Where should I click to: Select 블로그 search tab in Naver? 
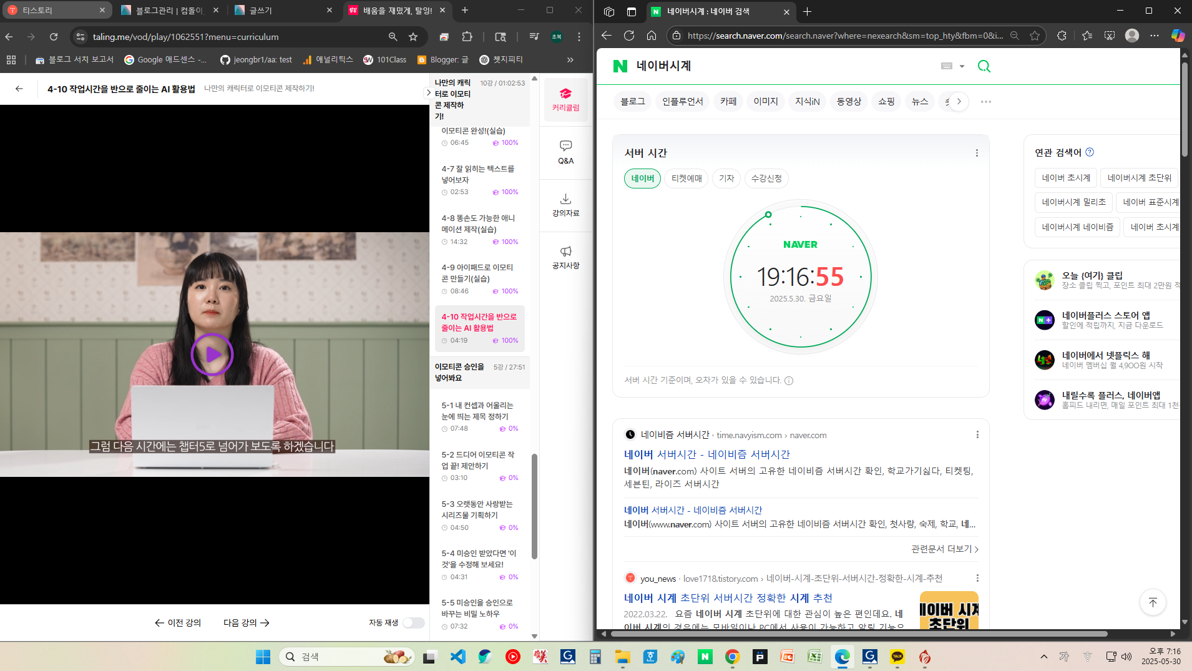[632, 101]
